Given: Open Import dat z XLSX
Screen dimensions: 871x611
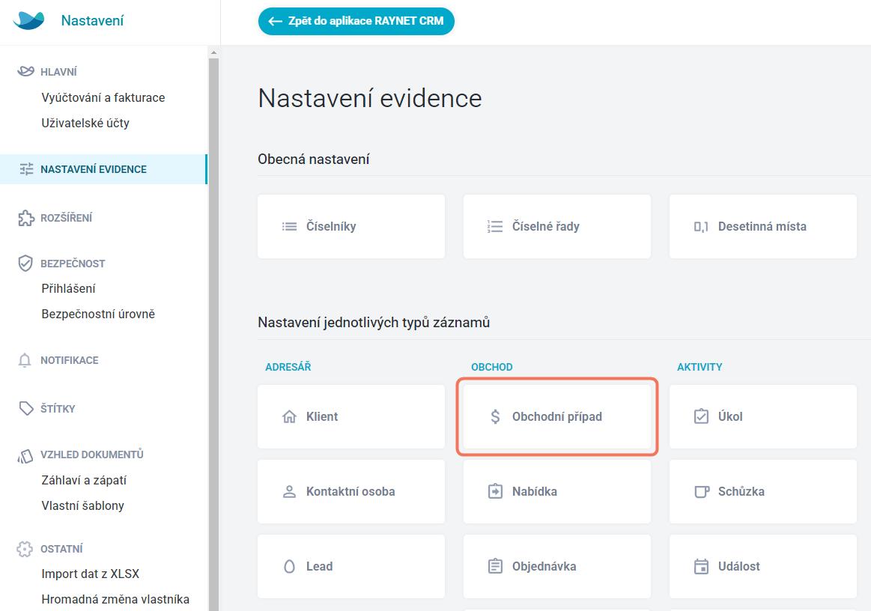Looking at the screenshot, I should (91, 574).
